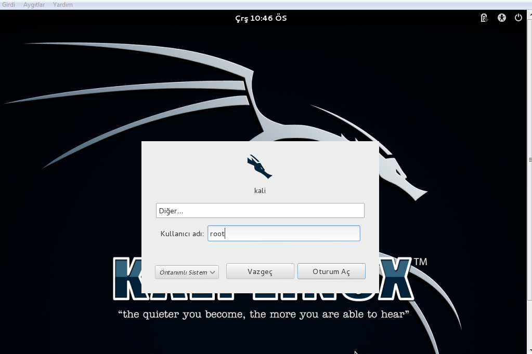Select the Diğer... user entry
Image resolution: width=532 pixels, height=354 pixels.
(260, 211)
